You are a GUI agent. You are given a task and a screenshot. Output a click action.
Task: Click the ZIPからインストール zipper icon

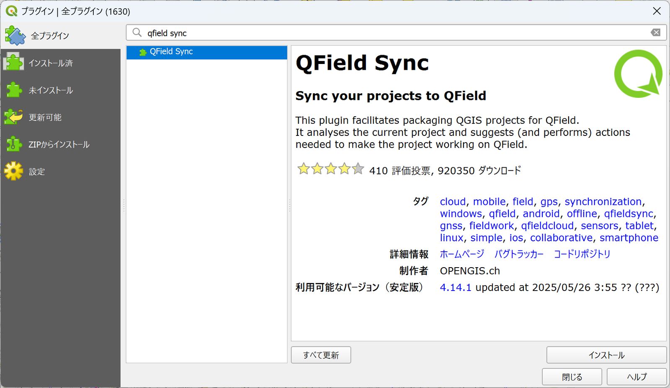point(14,144)
